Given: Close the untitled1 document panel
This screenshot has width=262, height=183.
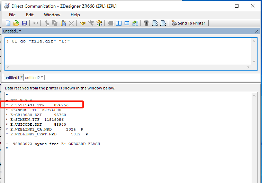Looking at the screenshot, I should pos(256,31).
